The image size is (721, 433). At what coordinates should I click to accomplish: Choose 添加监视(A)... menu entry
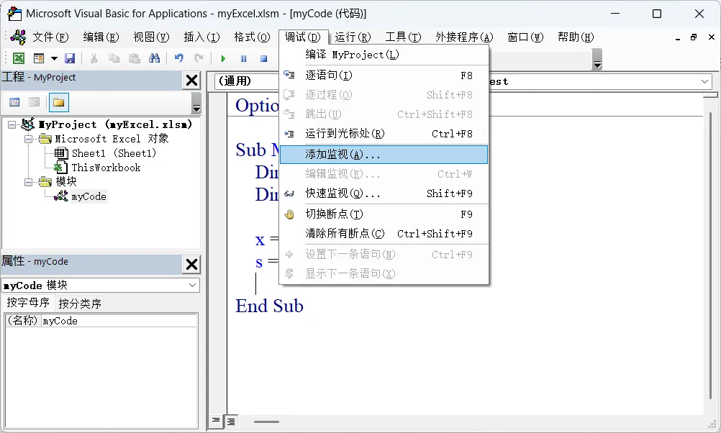pos(384,155)
